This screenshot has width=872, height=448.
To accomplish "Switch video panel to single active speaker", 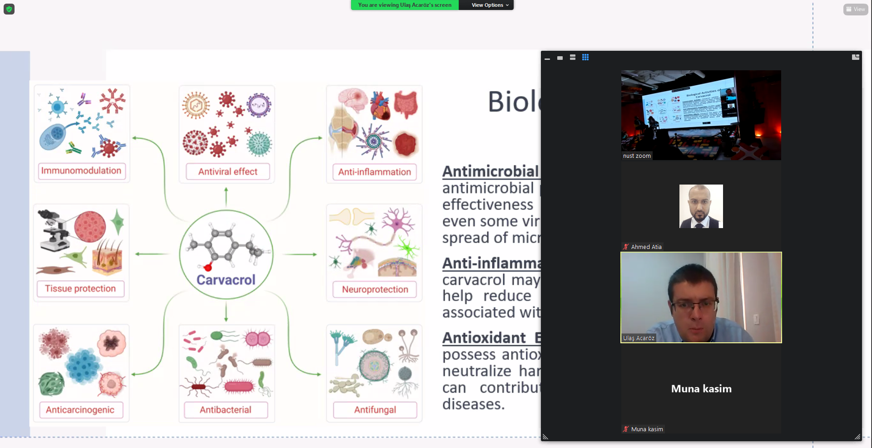I will click(x=560, y=58).
